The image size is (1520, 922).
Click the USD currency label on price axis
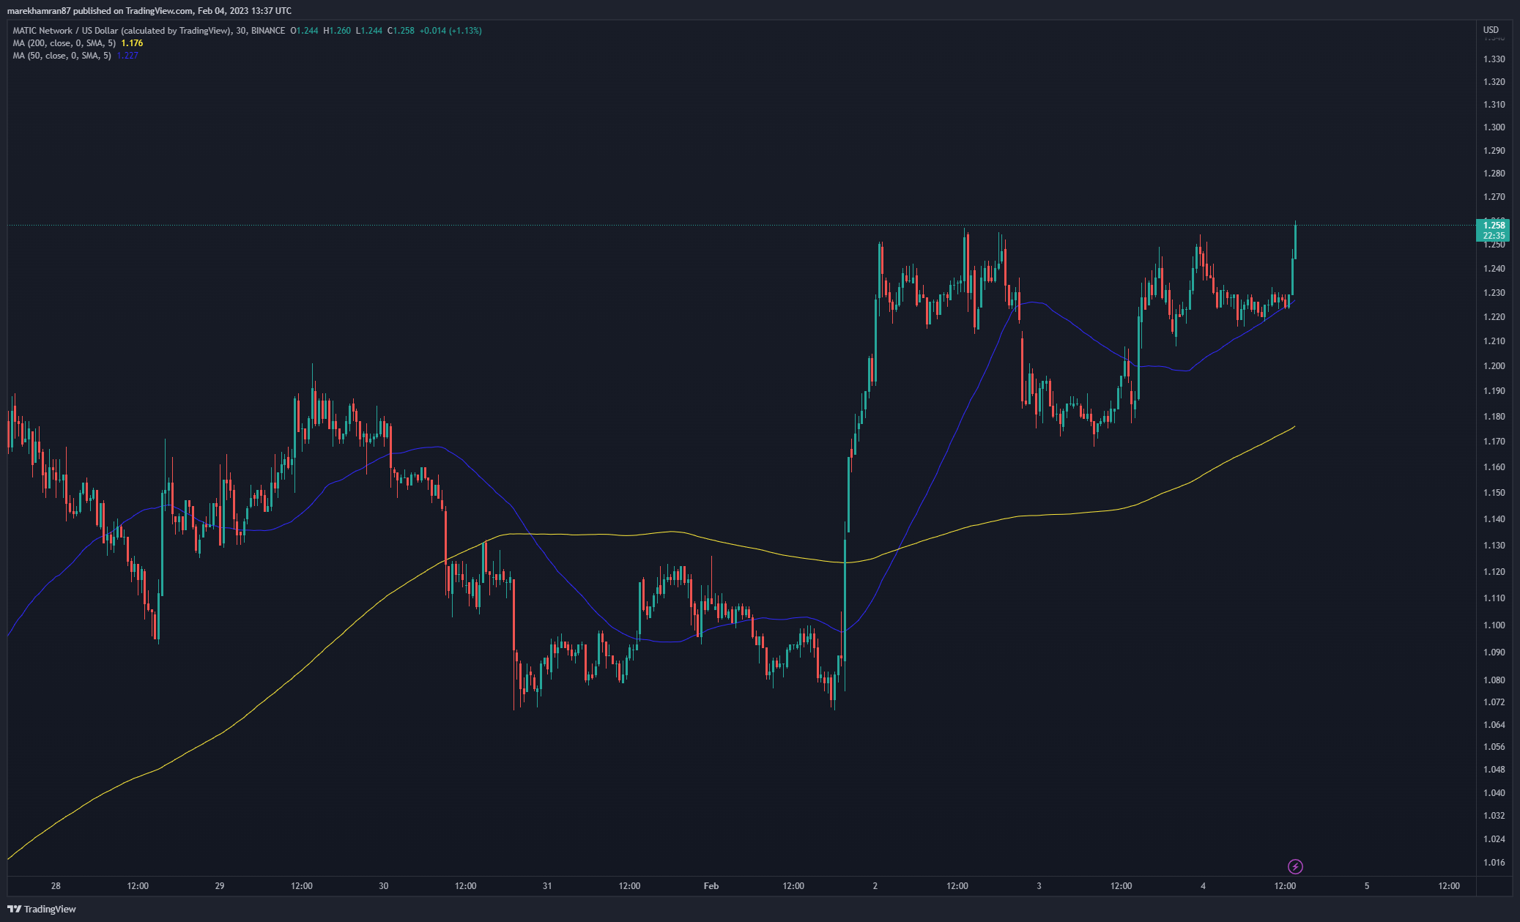point(1491,30)
